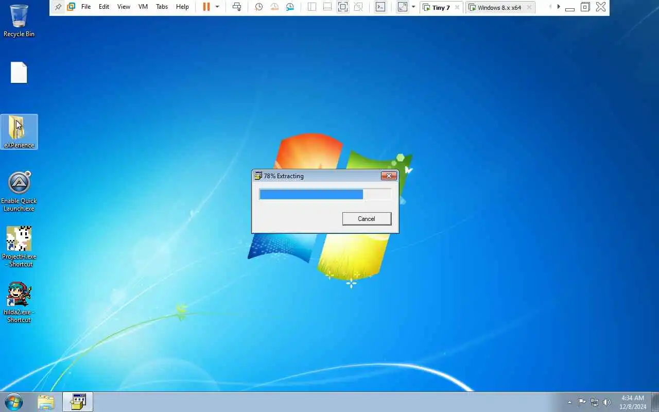Image resolution: width=659 pixels, height=412 pixels.
Task: Click the Show desktop strip
Action: 655,402
